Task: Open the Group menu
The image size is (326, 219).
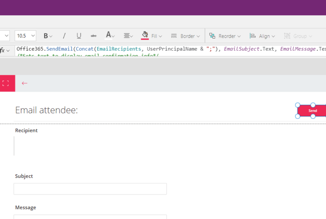Action: click(x=298, y=36)
